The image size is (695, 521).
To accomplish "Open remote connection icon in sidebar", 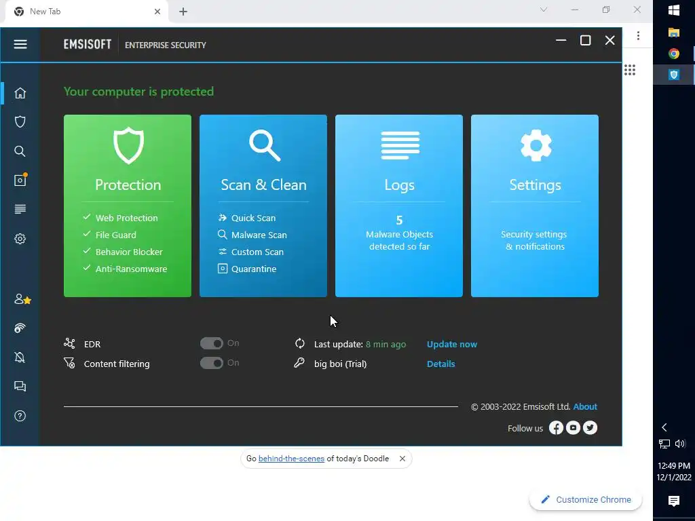I will coord(20,328).
